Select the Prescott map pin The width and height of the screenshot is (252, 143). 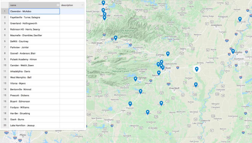130,104
